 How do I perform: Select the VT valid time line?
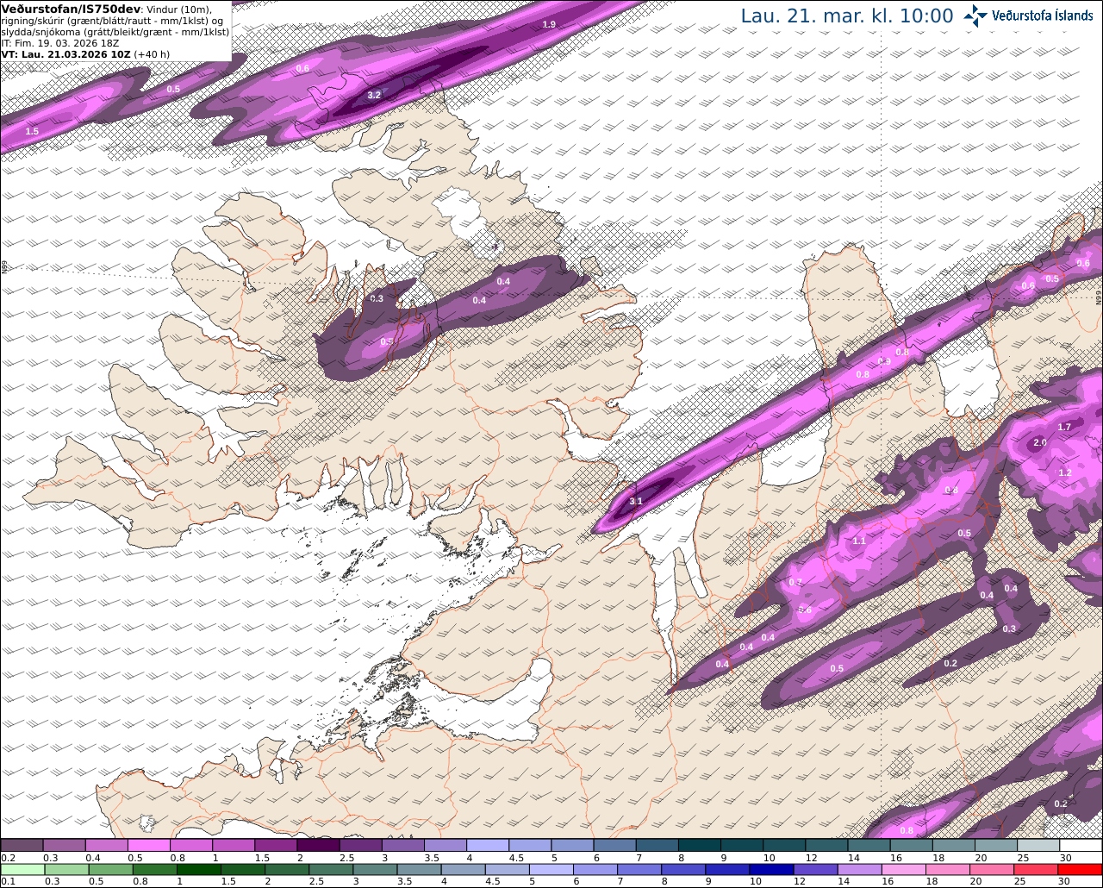pos(85,53)
